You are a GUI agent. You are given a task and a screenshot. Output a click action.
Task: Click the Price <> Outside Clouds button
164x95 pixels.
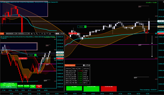pyautogui.click(x=9, y=85)
